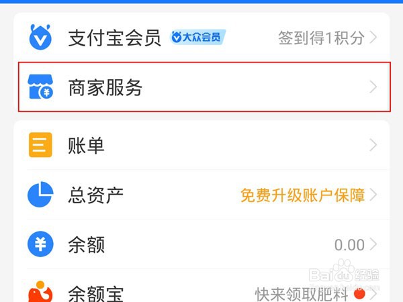
Task: Select the 支付宝会员 menu entry
Action: click(201, 37)
